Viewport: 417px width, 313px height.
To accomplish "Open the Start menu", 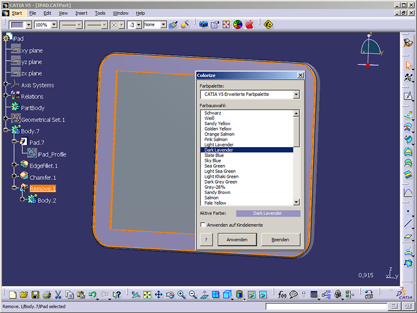I will (x=17, y=13).
